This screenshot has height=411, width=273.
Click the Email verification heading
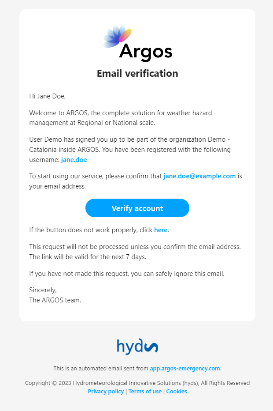[137, 73]
